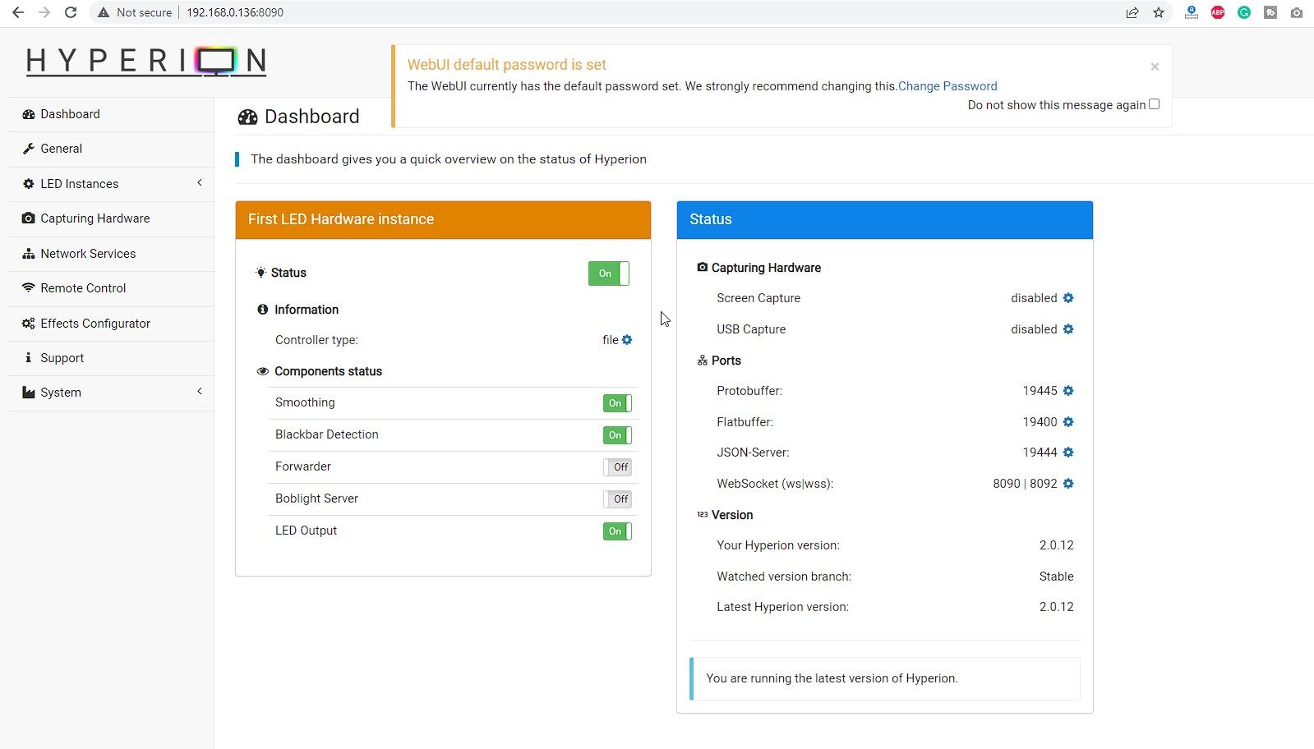Toggle the LED instance Status switch
This screenshot has height=749, width=1314.
[608, 273]
